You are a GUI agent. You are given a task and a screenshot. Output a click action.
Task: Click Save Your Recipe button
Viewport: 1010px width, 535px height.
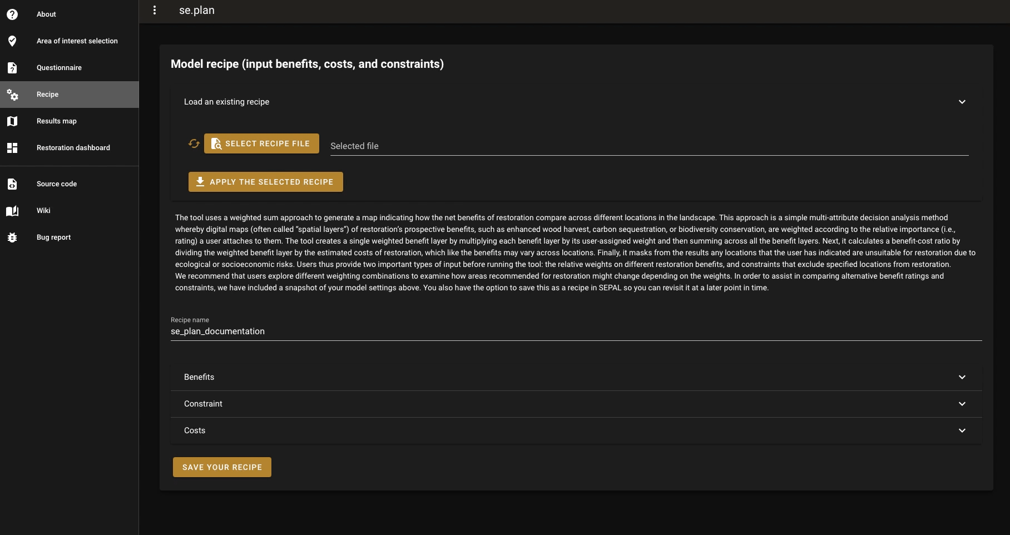tap(222, 467)
